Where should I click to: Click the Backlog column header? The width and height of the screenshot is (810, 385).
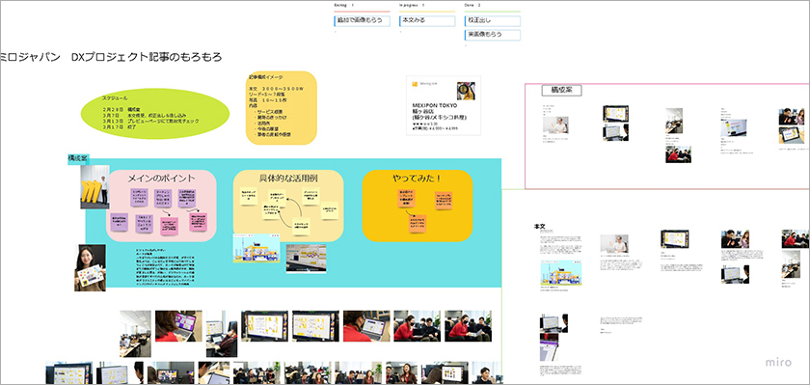344,5
